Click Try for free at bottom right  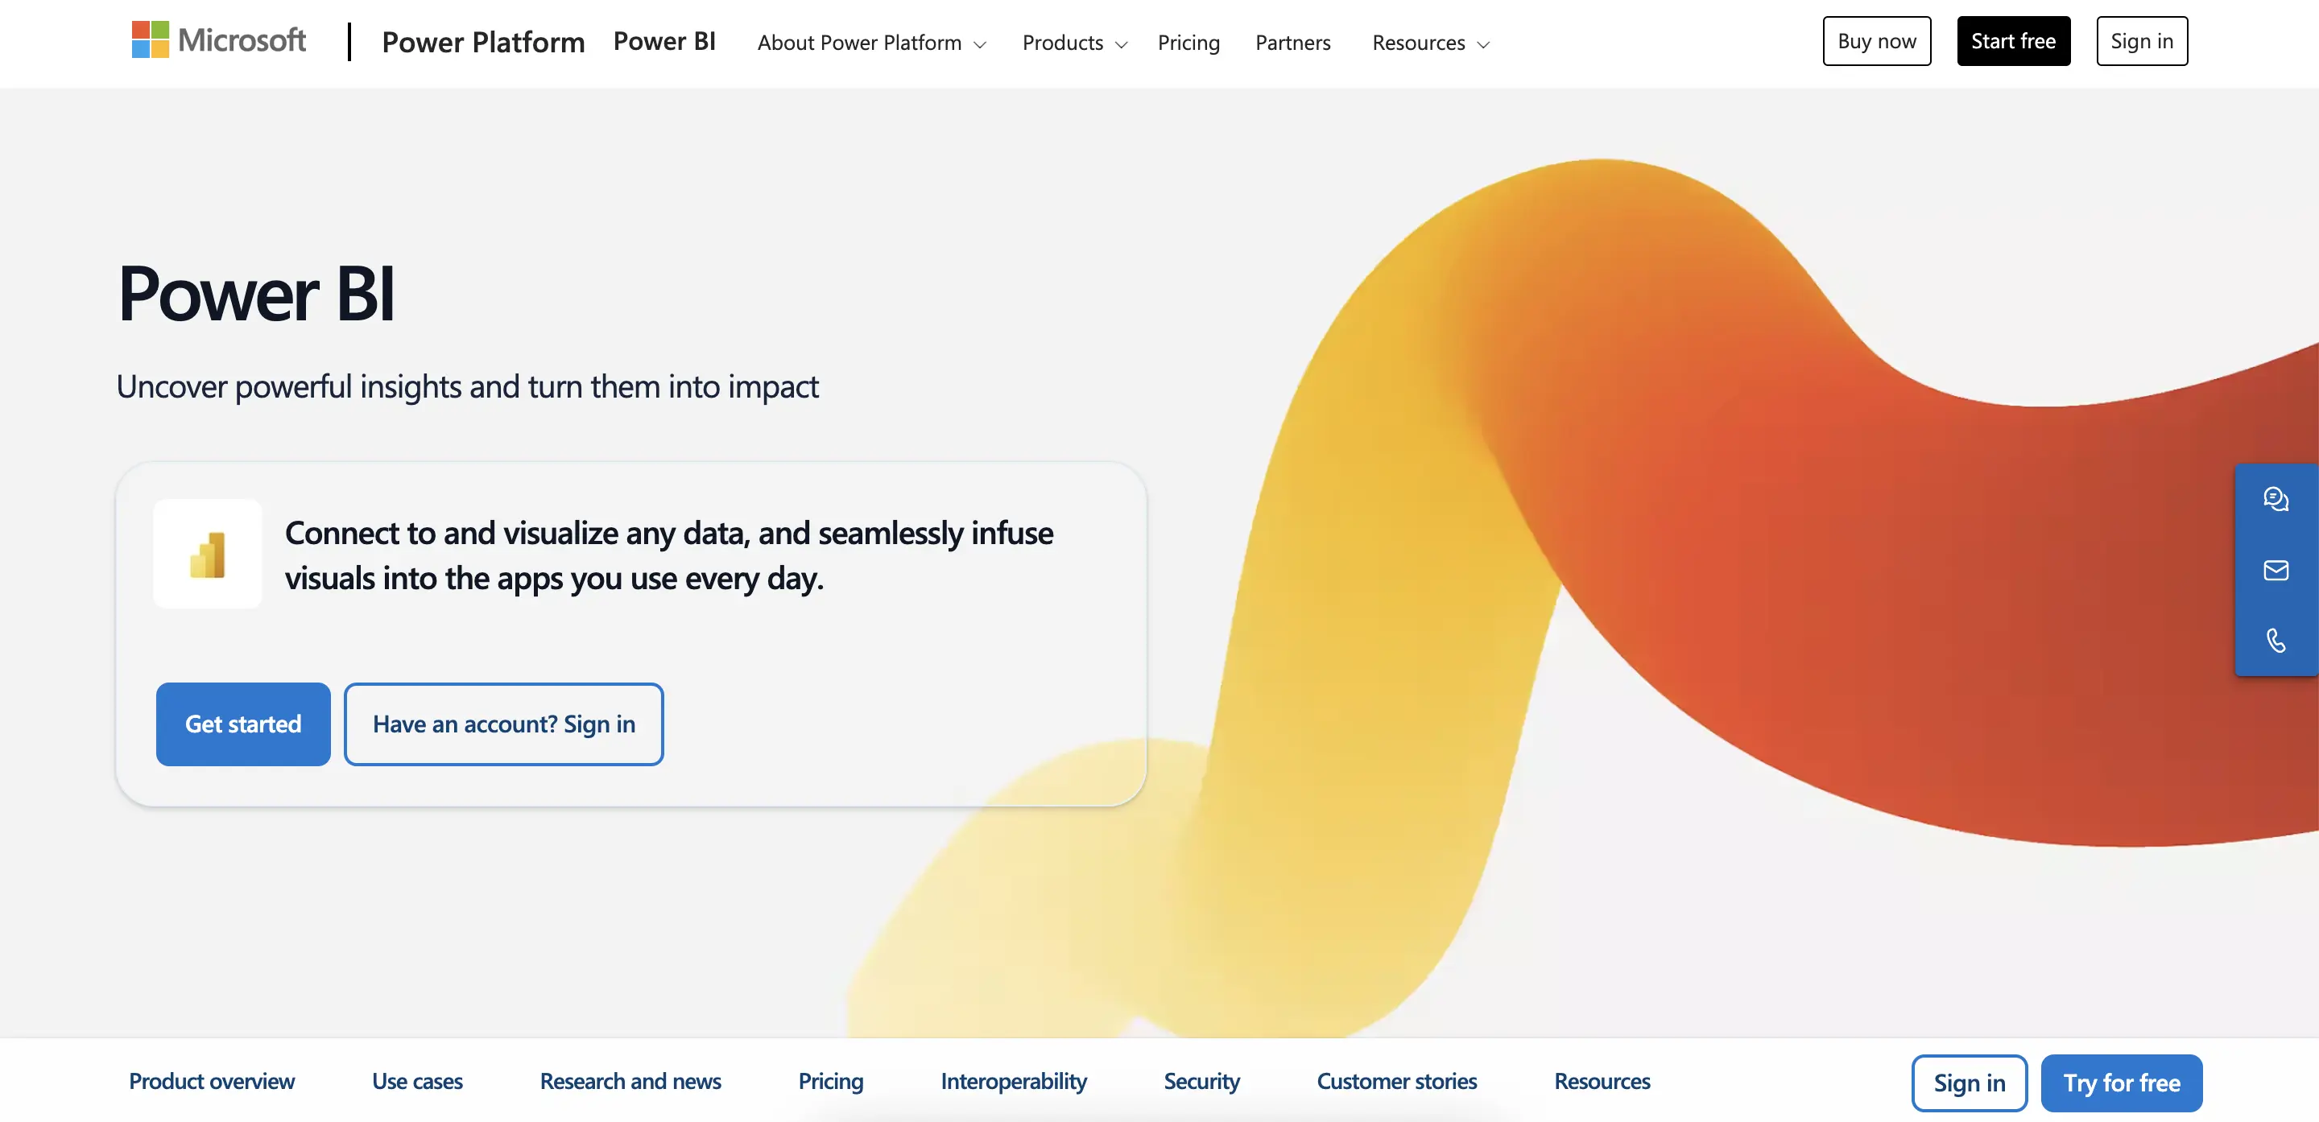click(2122, 1083)
